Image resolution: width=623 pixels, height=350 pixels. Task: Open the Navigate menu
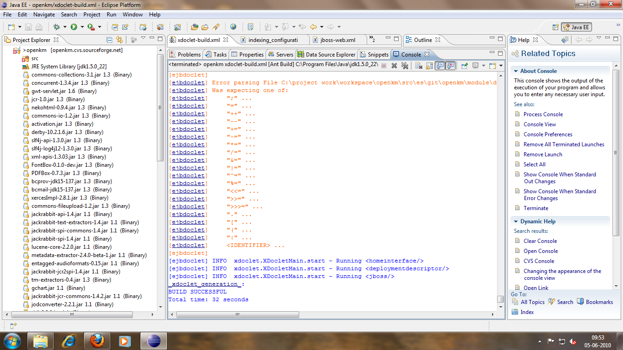[44, 15]
